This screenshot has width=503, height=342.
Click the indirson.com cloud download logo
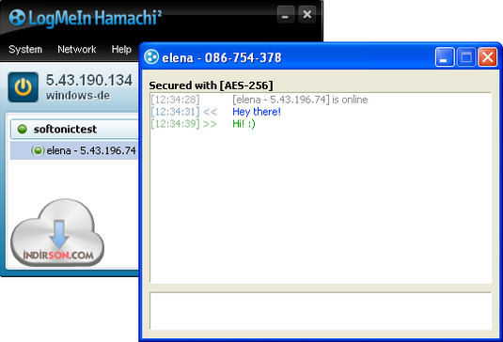(x=57, y=233)
